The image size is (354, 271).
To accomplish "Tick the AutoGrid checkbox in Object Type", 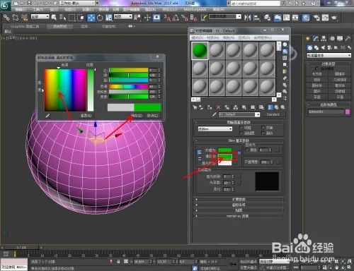I will pyautogui.click(x=317, y=68).
